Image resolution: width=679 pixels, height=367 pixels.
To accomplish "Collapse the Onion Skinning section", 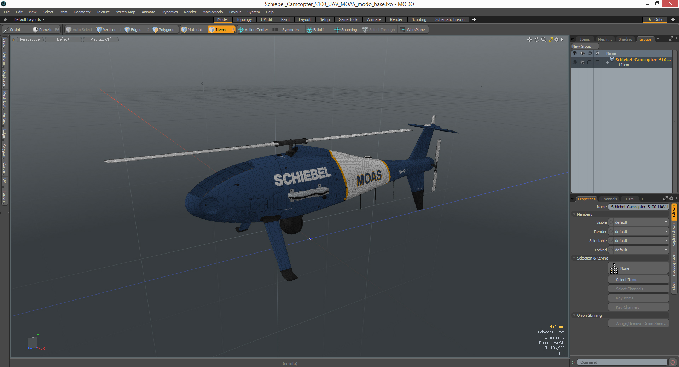I will tap(574, 315).
